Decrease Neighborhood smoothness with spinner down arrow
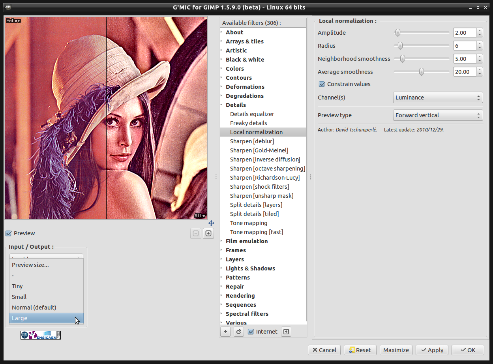Screen dimensions: 493x364 tap(480, 61)
